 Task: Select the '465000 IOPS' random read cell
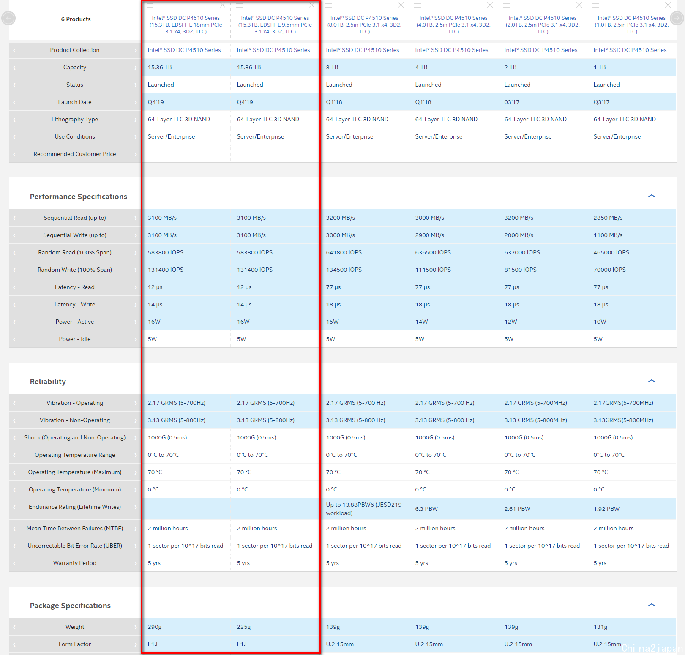click(632, 252)
